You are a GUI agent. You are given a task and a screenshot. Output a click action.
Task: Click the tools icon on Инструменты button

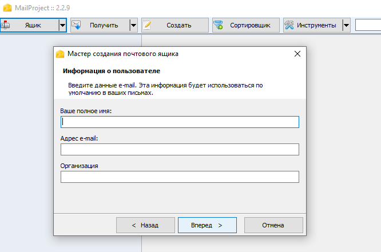(x=289, y=25)
